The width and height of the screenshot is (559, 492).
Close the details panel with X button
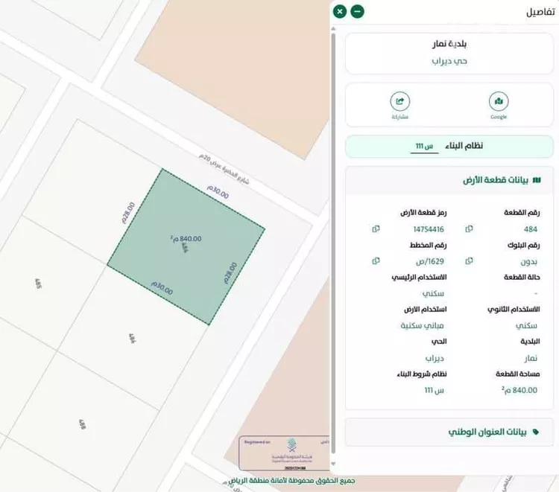340,11
